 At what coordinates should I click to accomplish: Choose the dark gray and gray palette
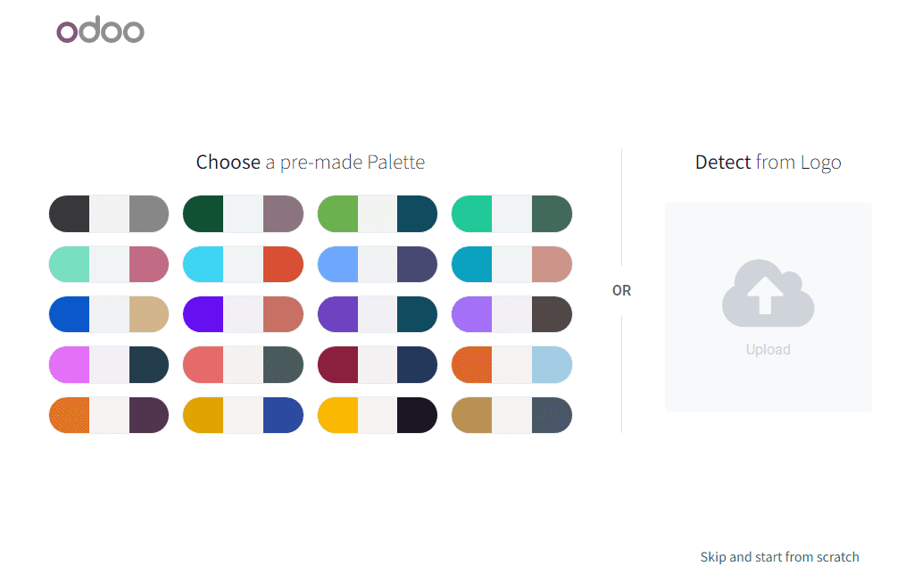tap(109, 214)
